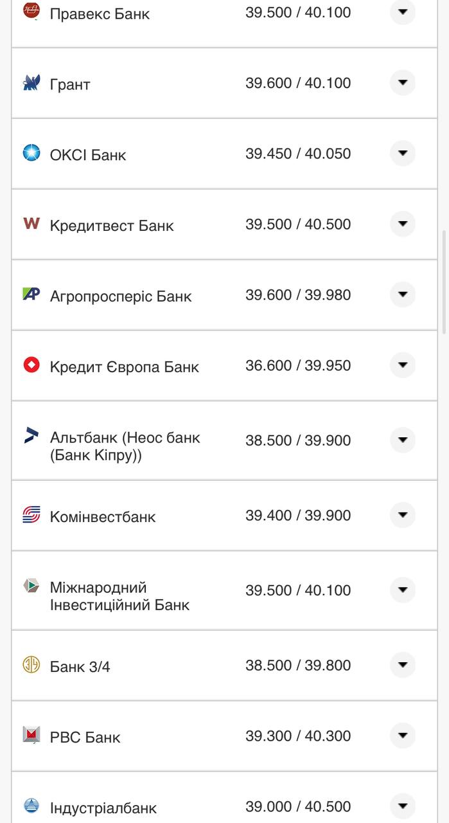
Task: Expand the Міжнародний Інвестиційний Банк row
Action: [x=403, y=590]
